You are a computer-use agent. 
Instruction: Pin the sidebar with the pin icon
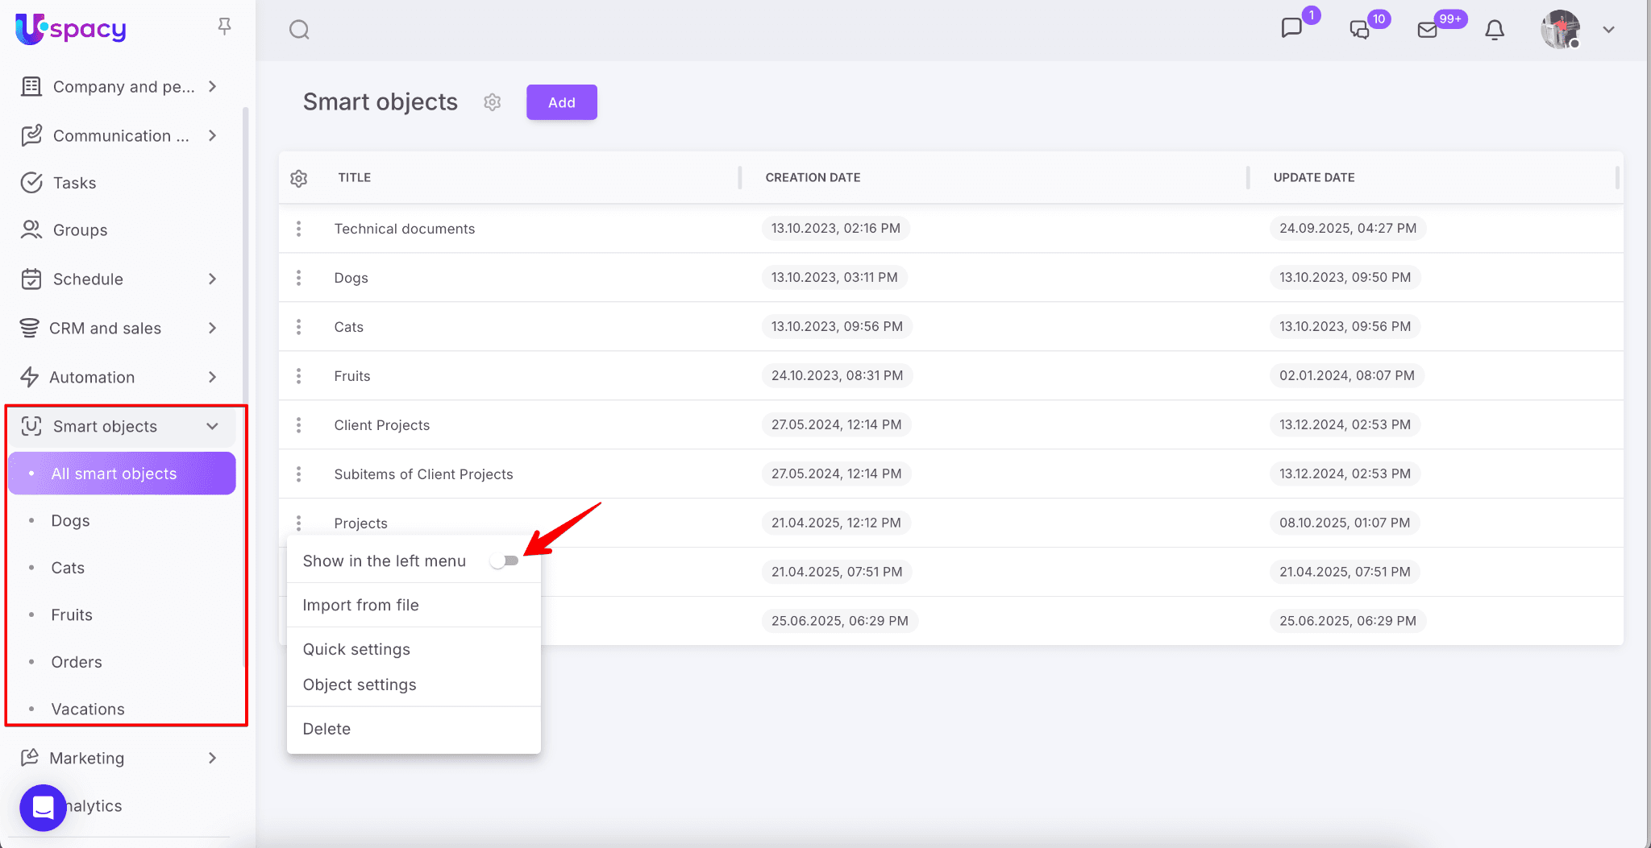click(x=225, y=27)
